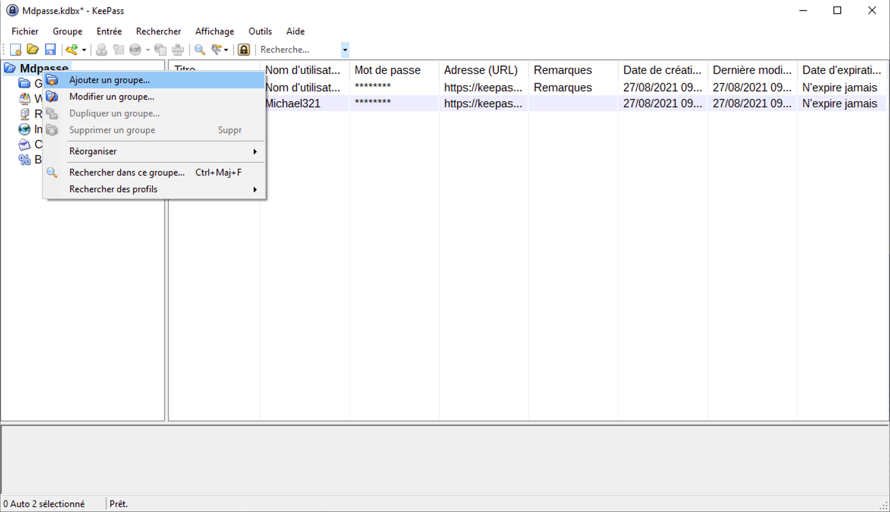Click the Mdpasse open-folder icon
Viewport: 890px width, 512px height.
click(x=10, y=68)
